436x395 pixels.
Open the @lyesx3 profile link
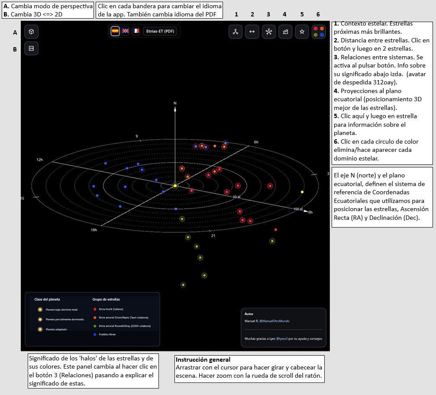[282, 339]
